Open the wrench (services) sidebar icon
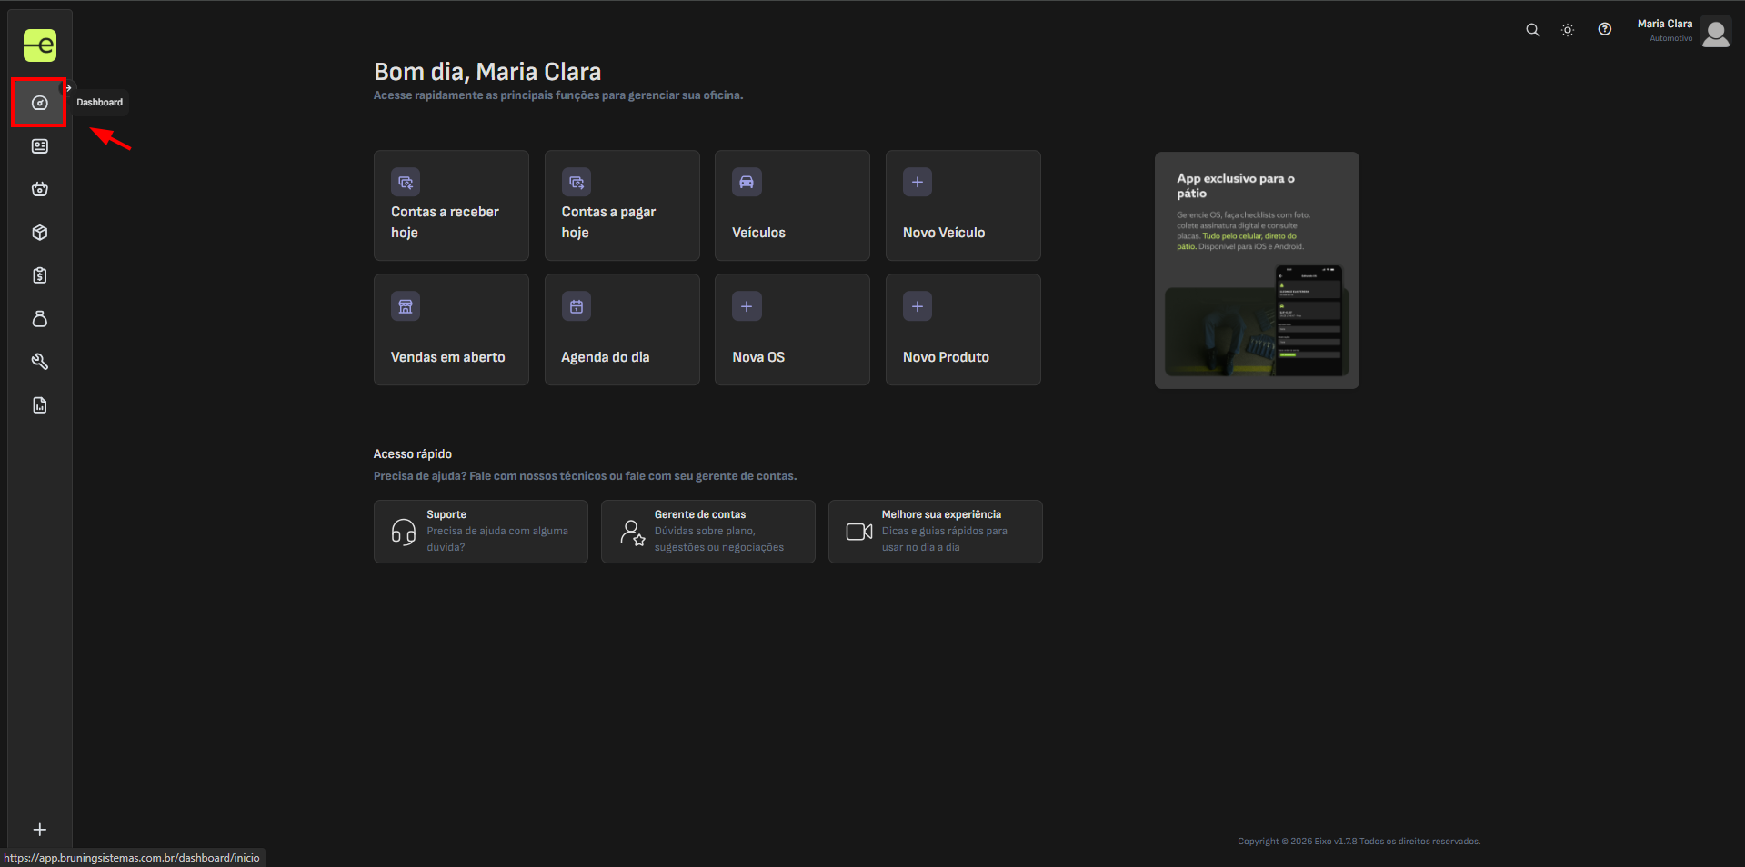Image resolution: width=1745 pixels, height=867 pixels. pos(40,362)
